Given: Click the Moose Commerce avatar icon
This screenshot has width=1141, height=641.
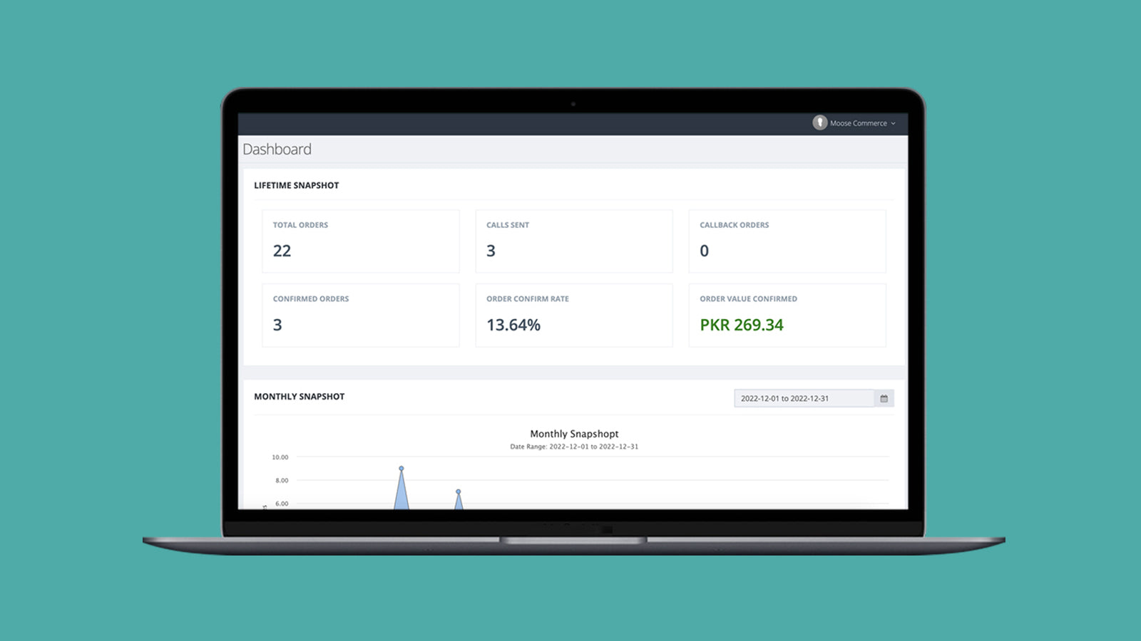Looking at the screenshot, I should click(819, 123).
